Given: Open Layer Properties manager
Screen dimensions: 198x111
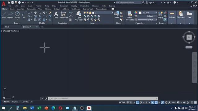Looking at the screenshot, I should [79, 16].
